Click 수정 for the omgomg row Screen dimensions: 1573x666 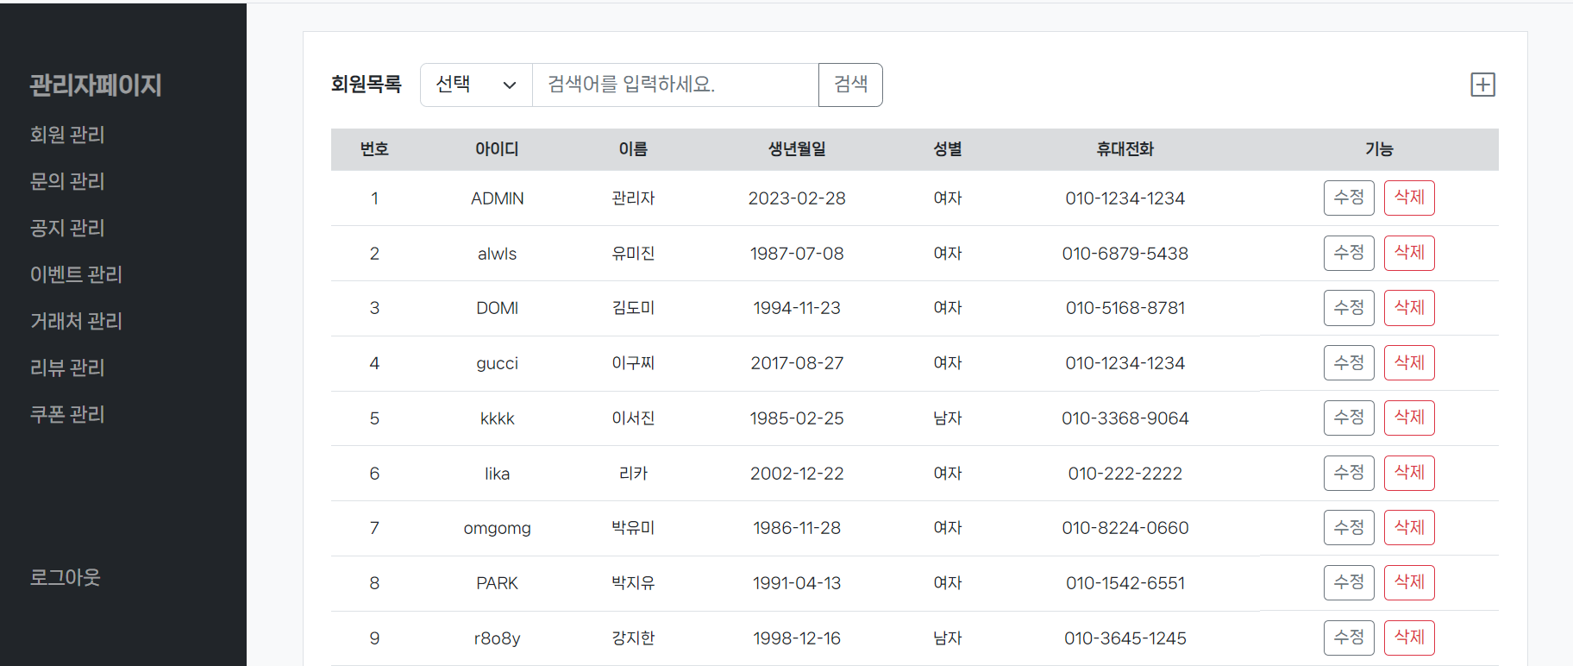point(1349,527)
